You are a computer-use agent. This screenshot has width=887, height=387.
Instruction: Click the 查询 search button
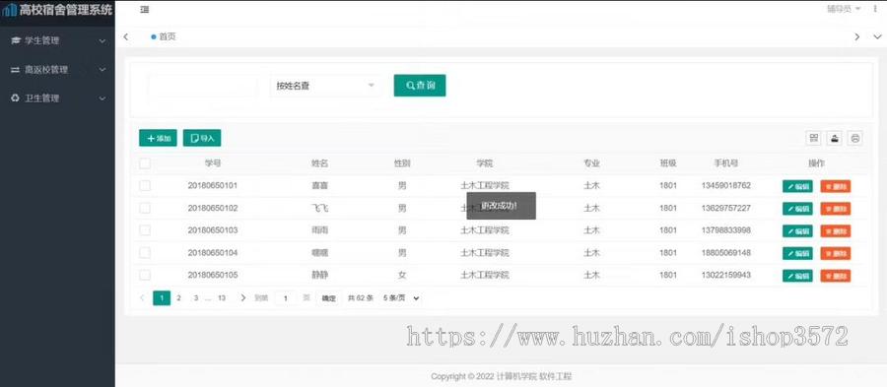coord(420,86)
